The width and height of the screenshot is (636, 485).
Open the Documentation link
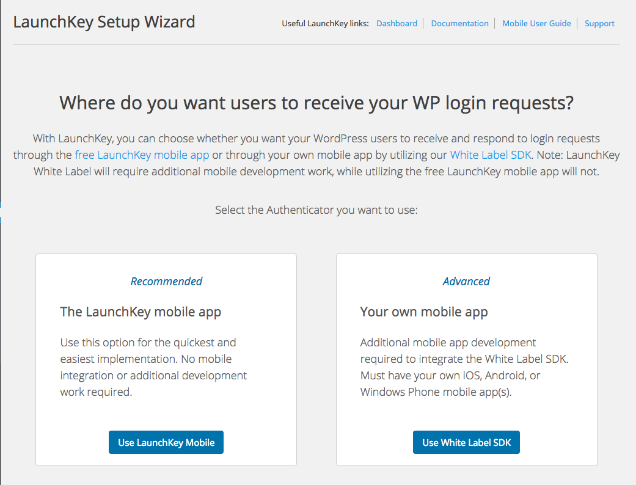pyautogui.click(x=459, y=24)
